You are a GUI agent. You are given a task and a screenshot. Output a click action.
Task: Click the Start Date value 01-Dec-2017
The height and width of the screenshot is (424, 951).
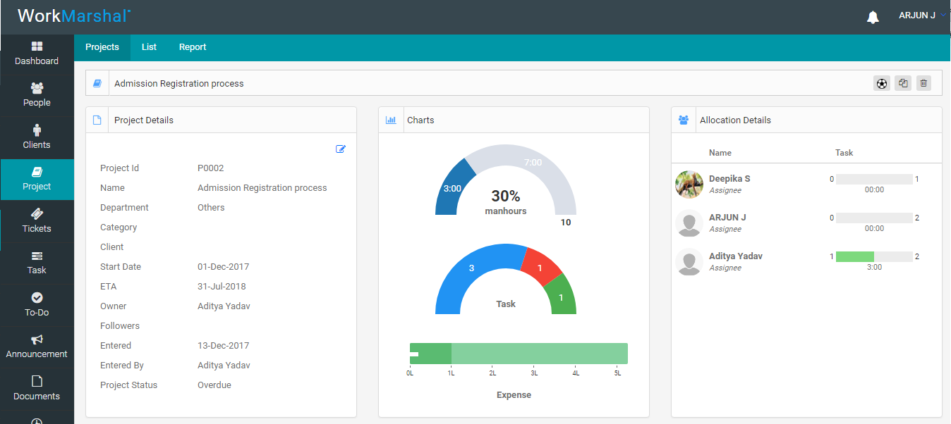point(223,267)
